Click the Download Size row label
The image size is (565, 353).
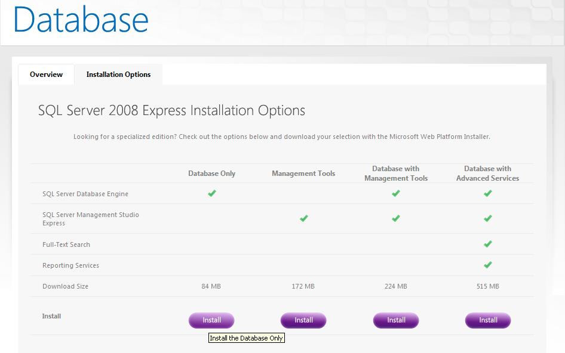click(x=65, y=286)
